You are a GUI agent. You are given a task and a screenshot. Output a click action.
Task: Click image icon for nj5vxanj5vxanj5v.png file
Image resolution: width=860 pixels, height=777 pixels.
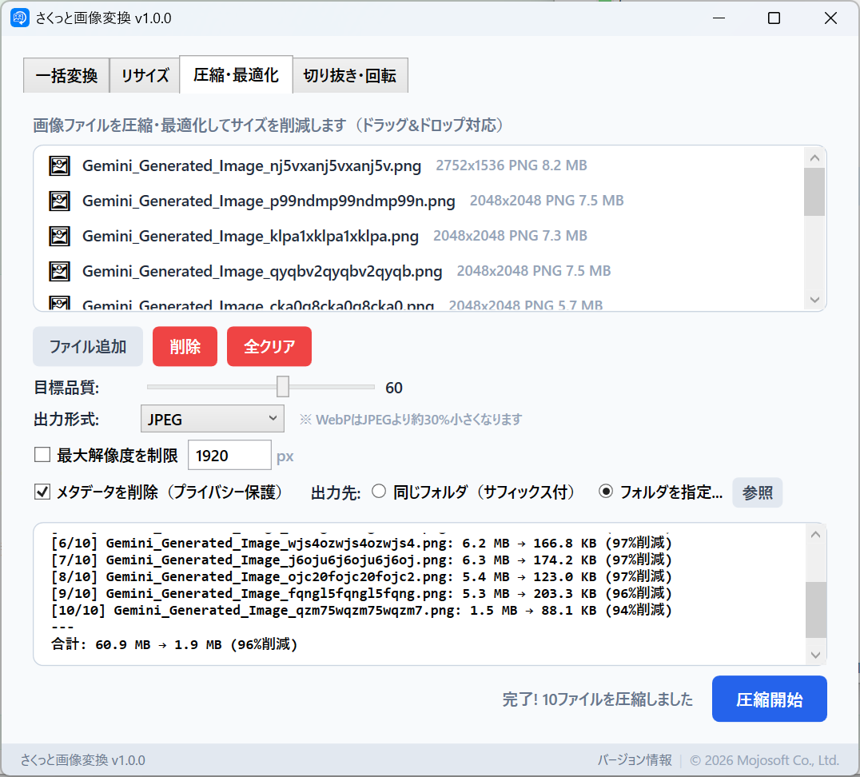59,166
